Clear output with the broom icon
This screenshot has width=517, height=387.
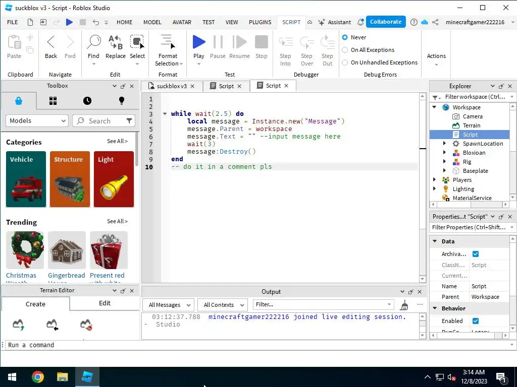(x=404, y=305)
